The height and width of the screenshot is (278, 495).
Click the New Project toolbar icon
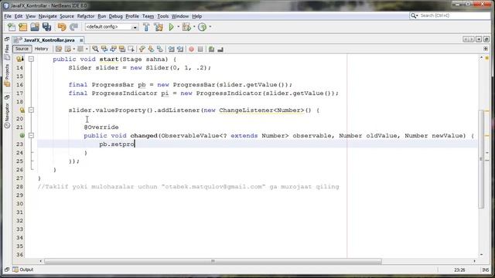point(23,27)
